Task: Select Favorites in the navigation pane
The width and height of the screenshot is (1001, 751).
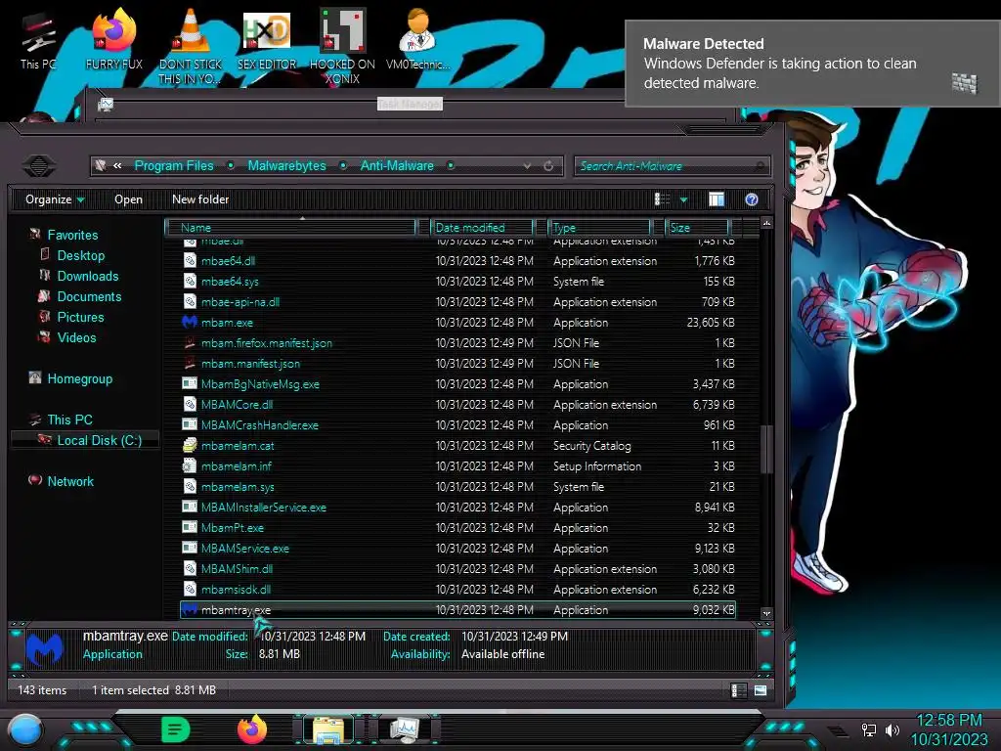Action: click(x=72, y=235)
